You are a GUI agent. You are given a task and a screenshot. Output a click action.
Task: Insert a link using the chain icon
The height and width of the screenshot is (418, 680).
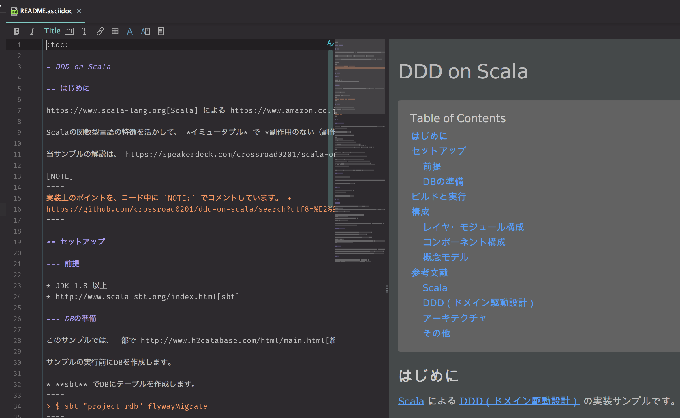(x=100, y=31)
